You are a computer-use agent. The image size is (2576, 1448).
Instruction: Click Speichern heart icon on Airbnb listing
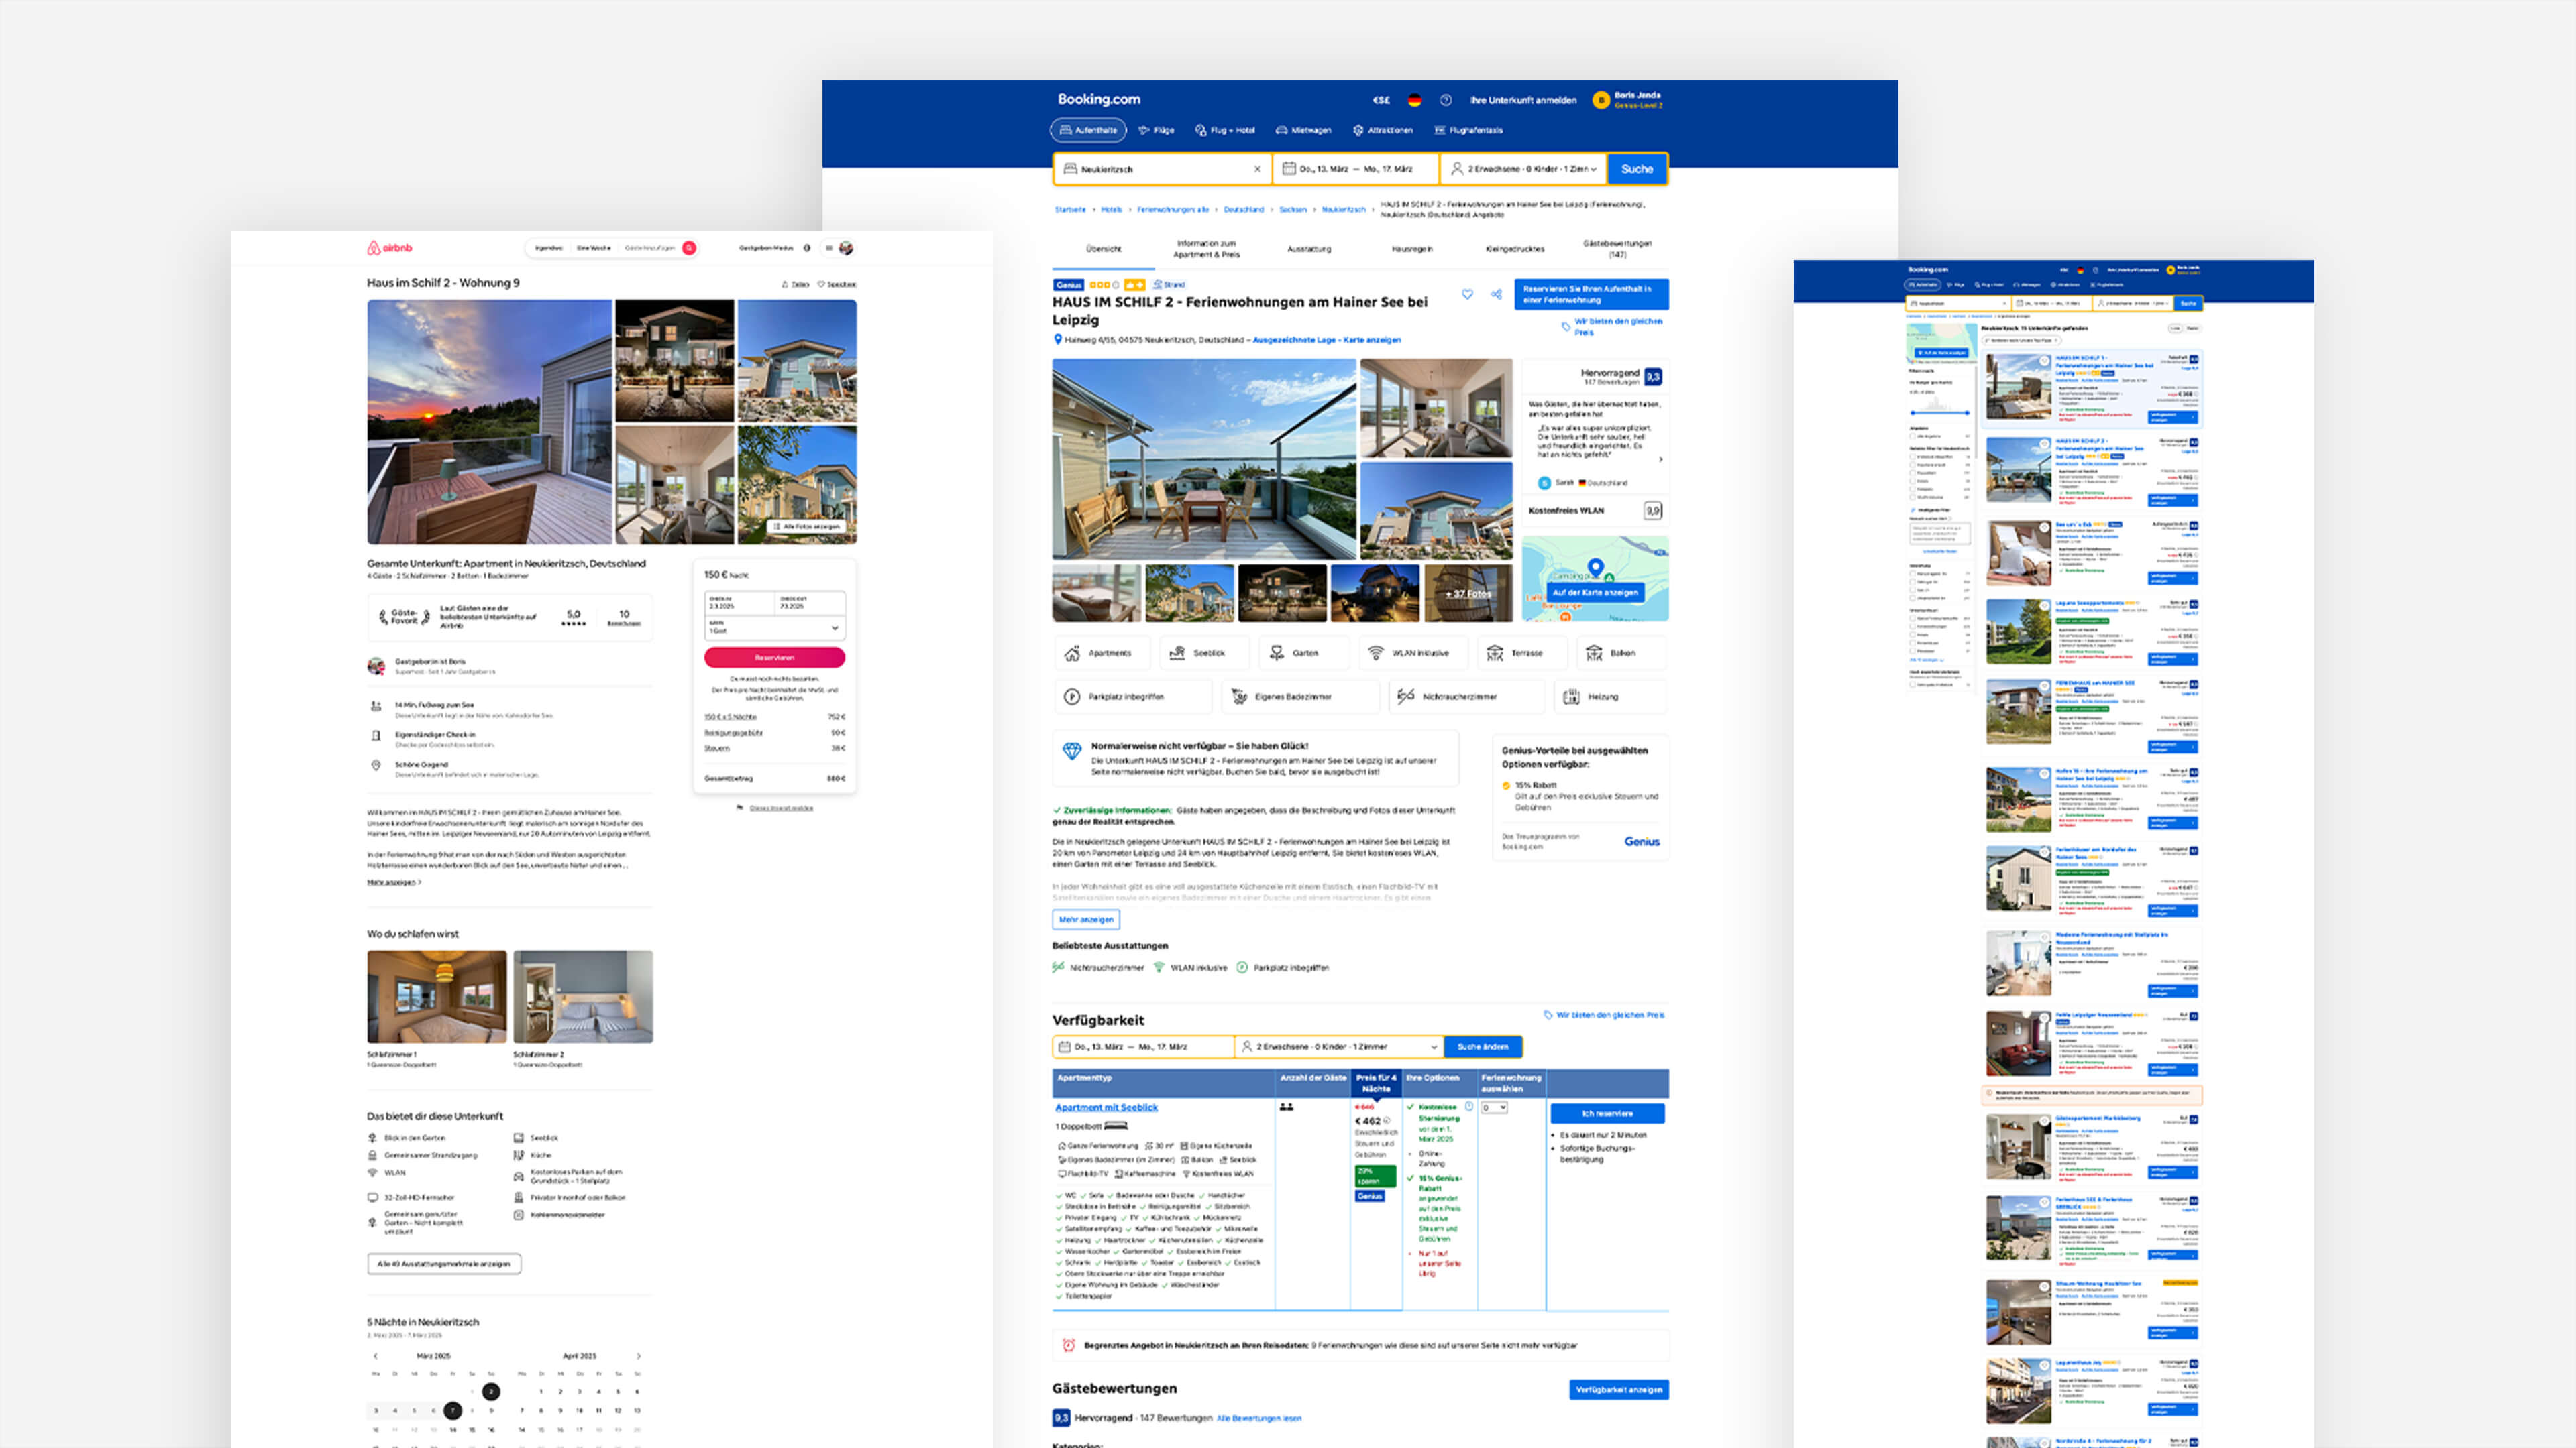coord(821,285)
